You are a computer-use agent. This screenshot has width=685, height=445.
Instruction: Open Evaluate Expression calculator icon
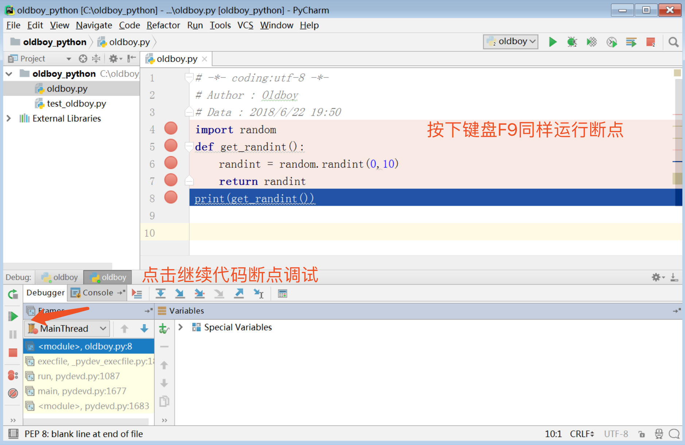[x=283, y=294]
